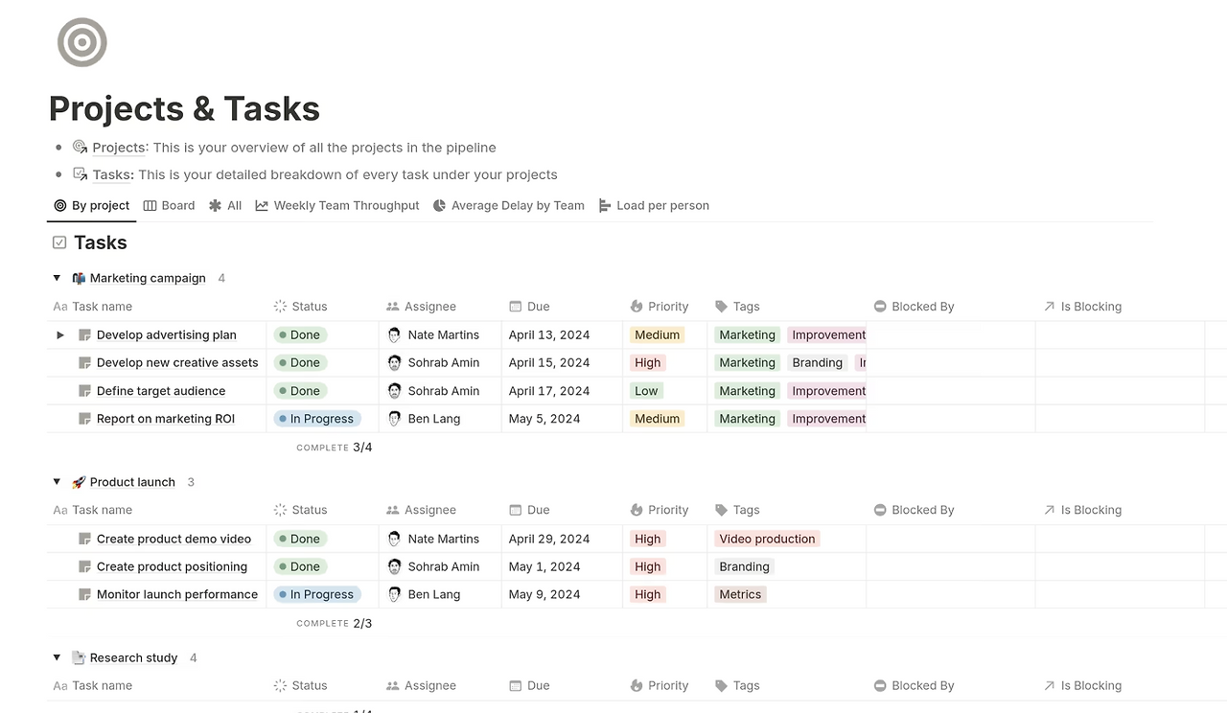Click the Tags icon in Product launch header
Image resolution: width=1227 pixels, height=713 pixels.
[721, 510]
